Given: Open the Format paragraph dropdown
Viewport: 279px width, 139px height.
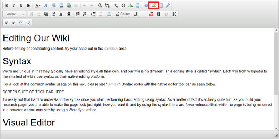Looking at the screenshot, I should (x=14, y=14).
